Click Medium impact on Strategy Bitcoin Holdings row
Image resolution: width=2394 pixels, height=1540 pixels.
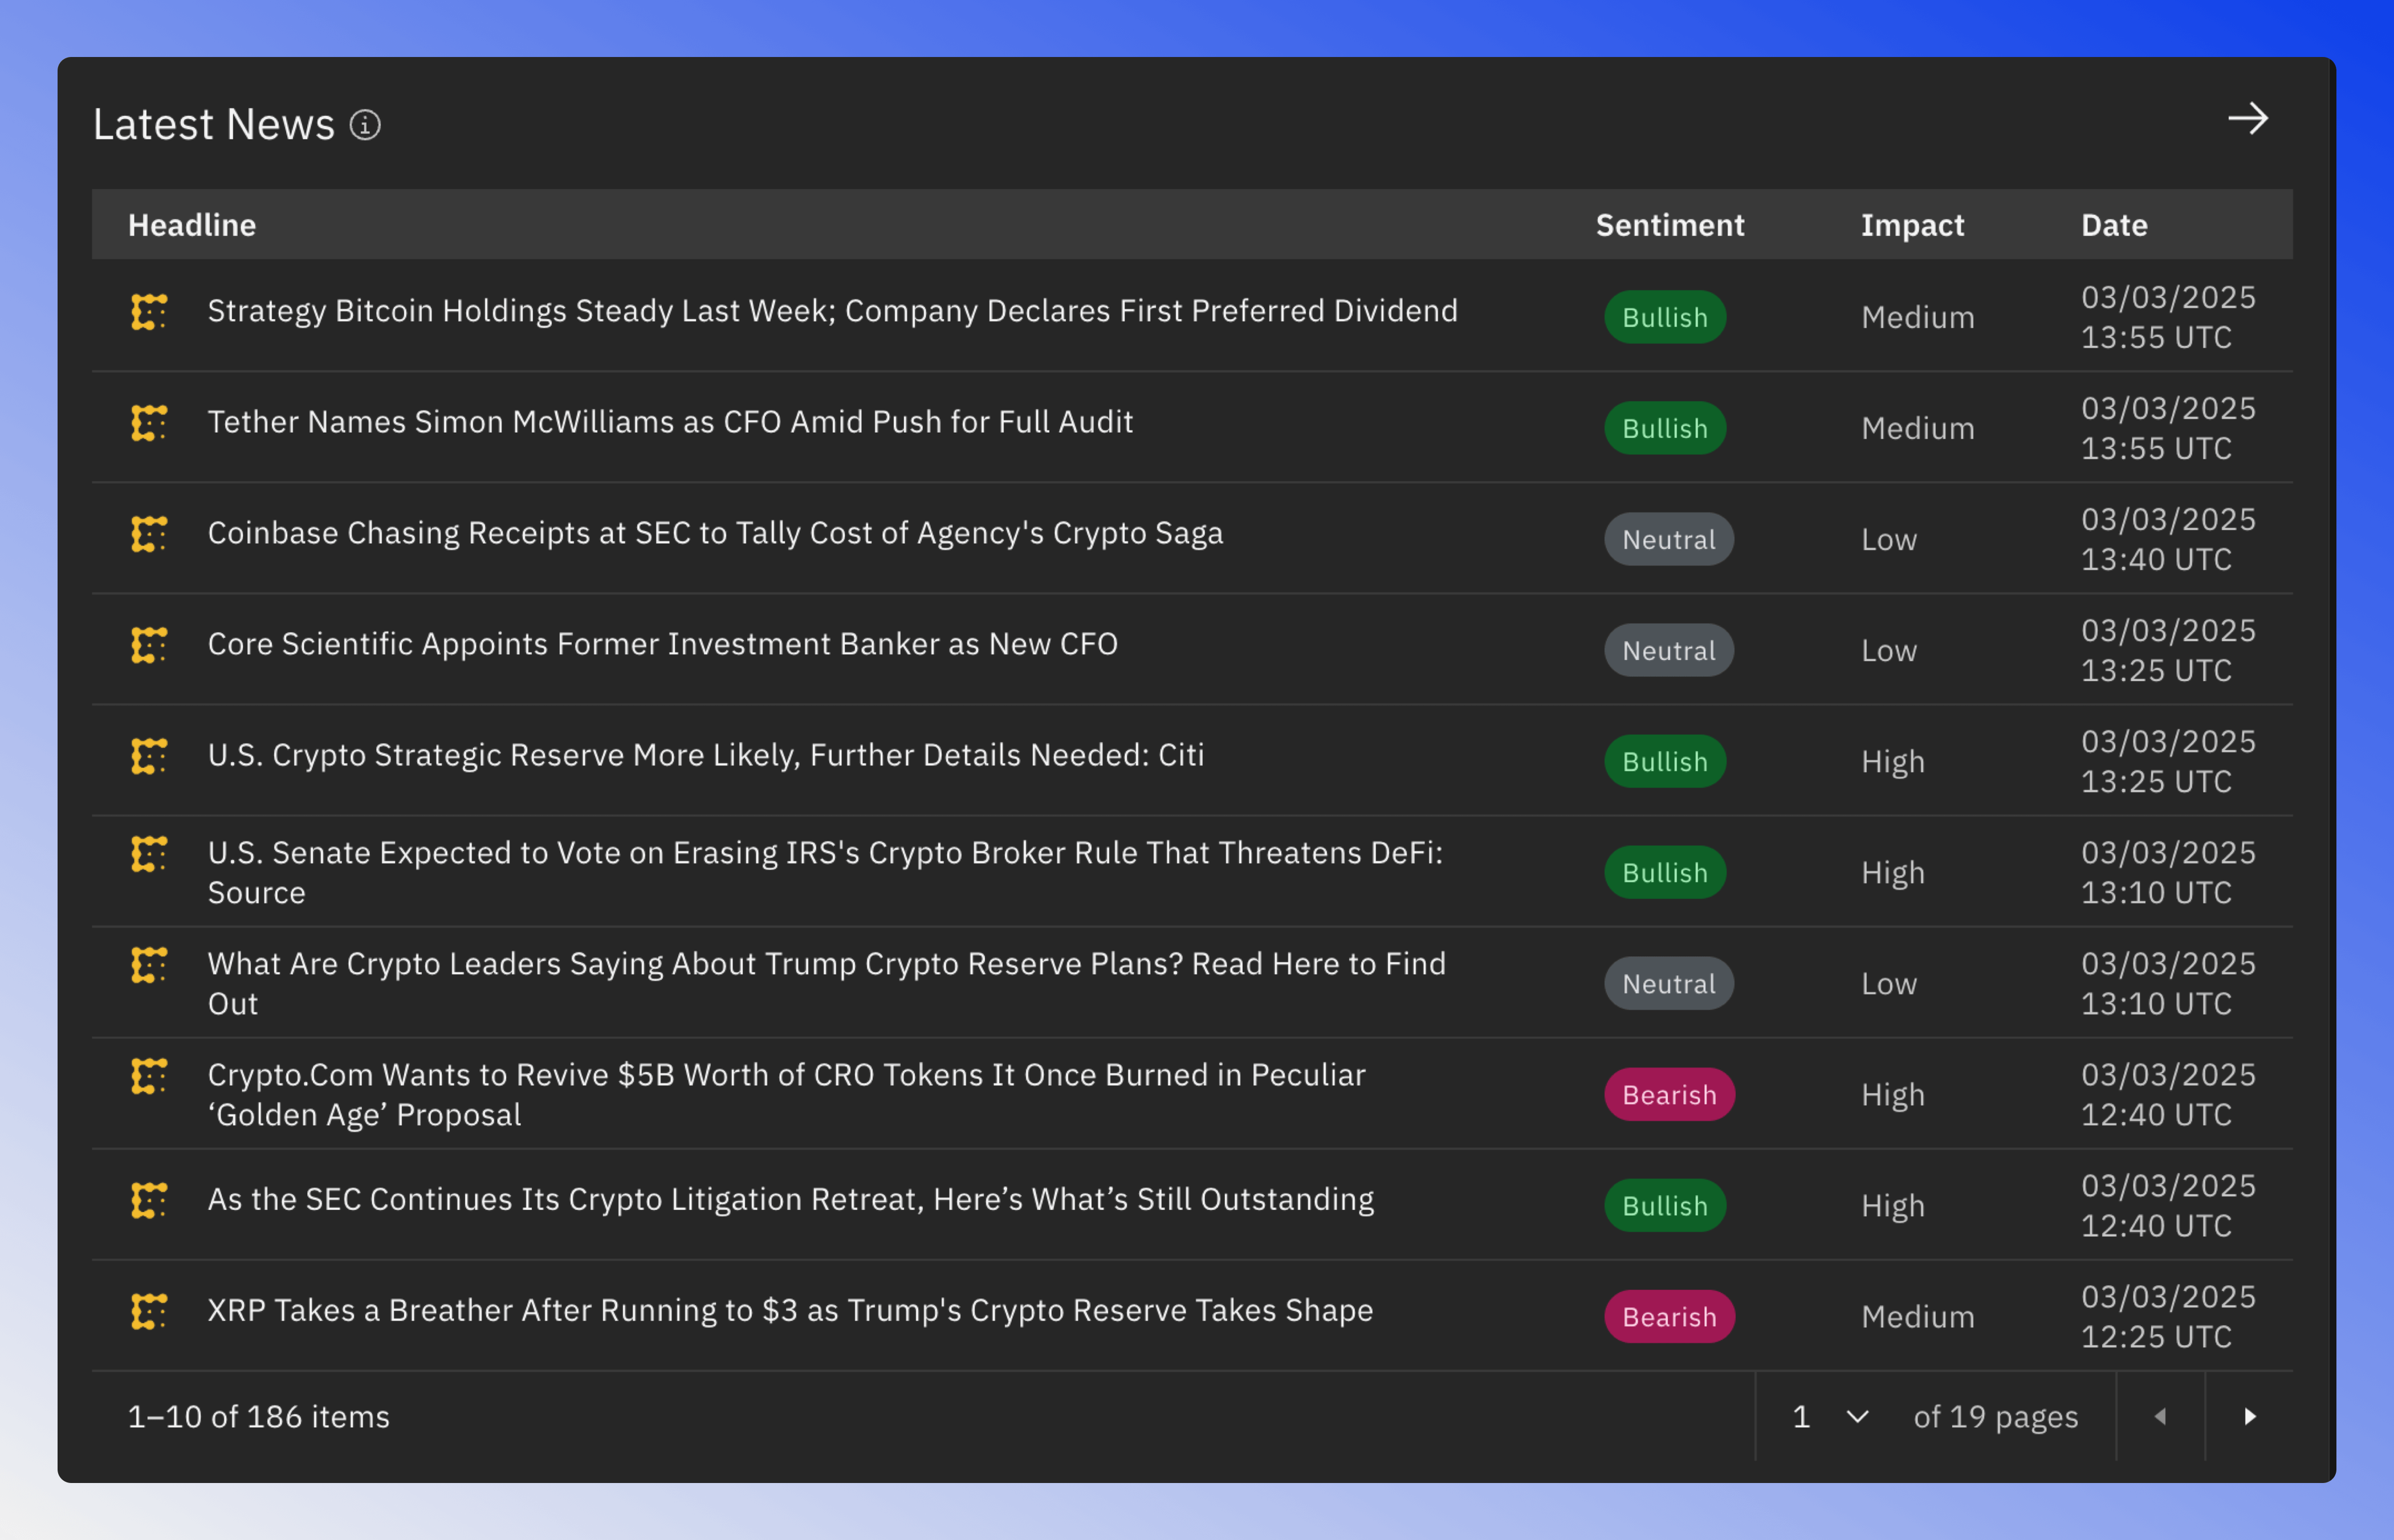point(1917,317)
